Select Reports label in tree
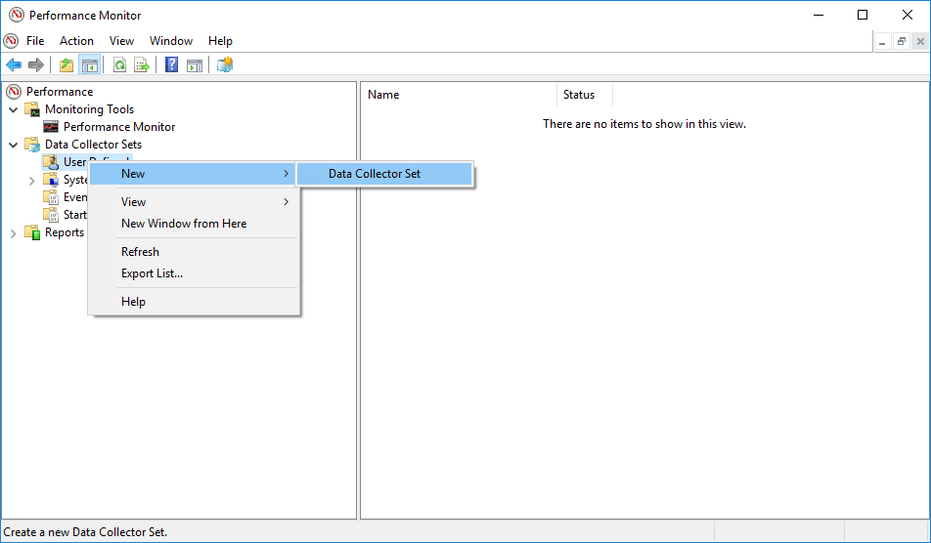 point(65,232)
